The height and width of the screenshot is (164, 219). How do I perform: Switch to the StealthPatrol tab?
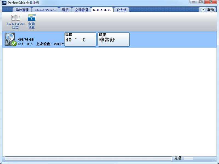click(x=45, y=10)
